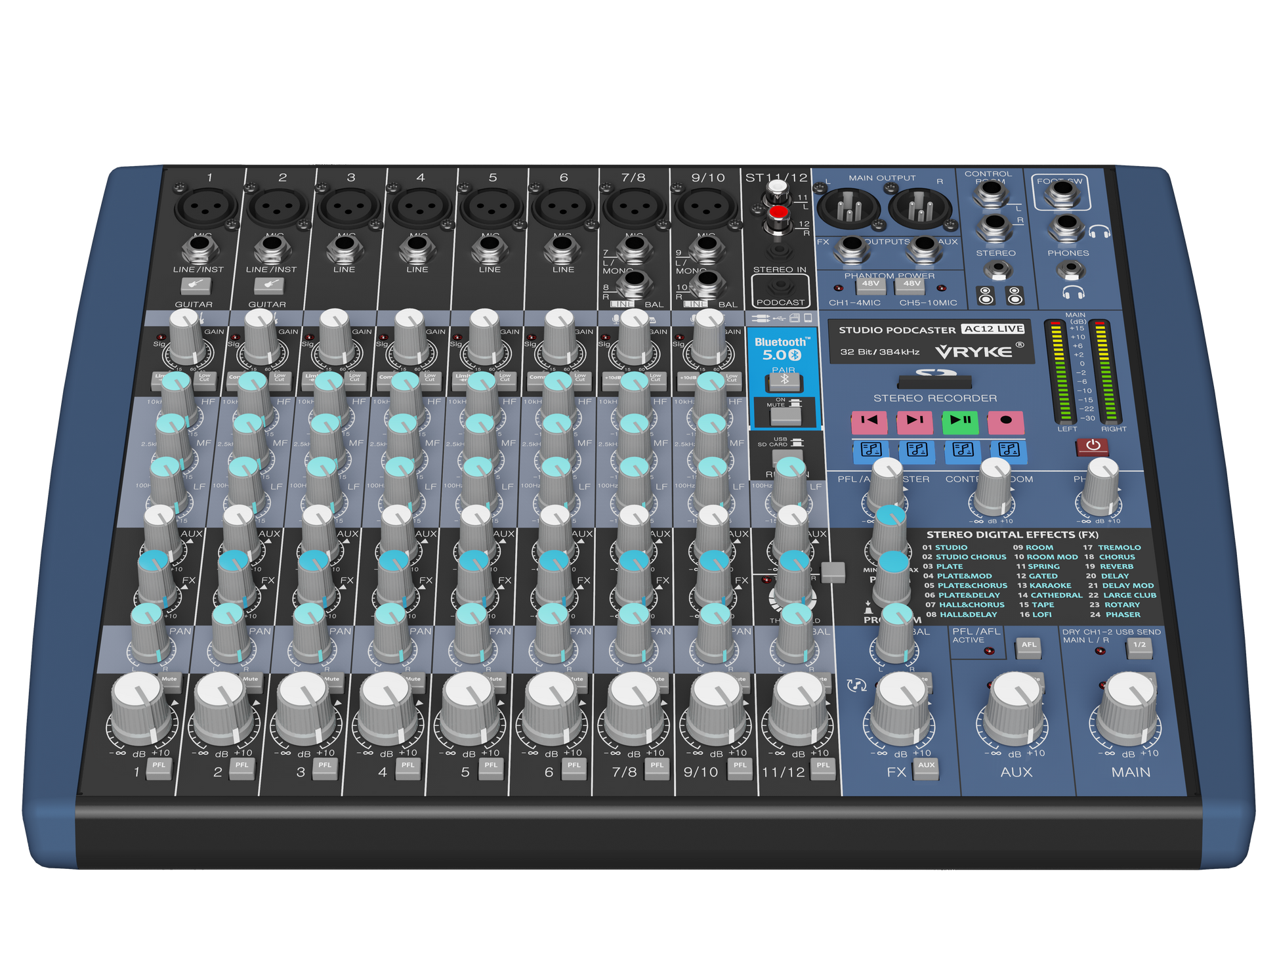The image size is (1277, 953).
Task: Push the PFL button for channel 2
Action: [x=242, y=769]
